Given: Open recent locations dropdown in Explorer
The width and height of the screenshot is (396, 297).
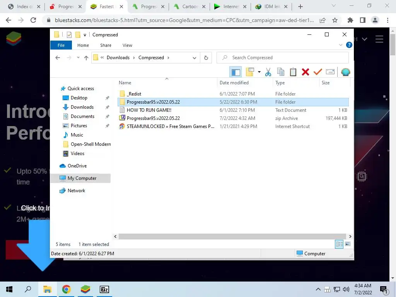Looking at the screenshot, I should pyautogui.click(x=78, y=58).
